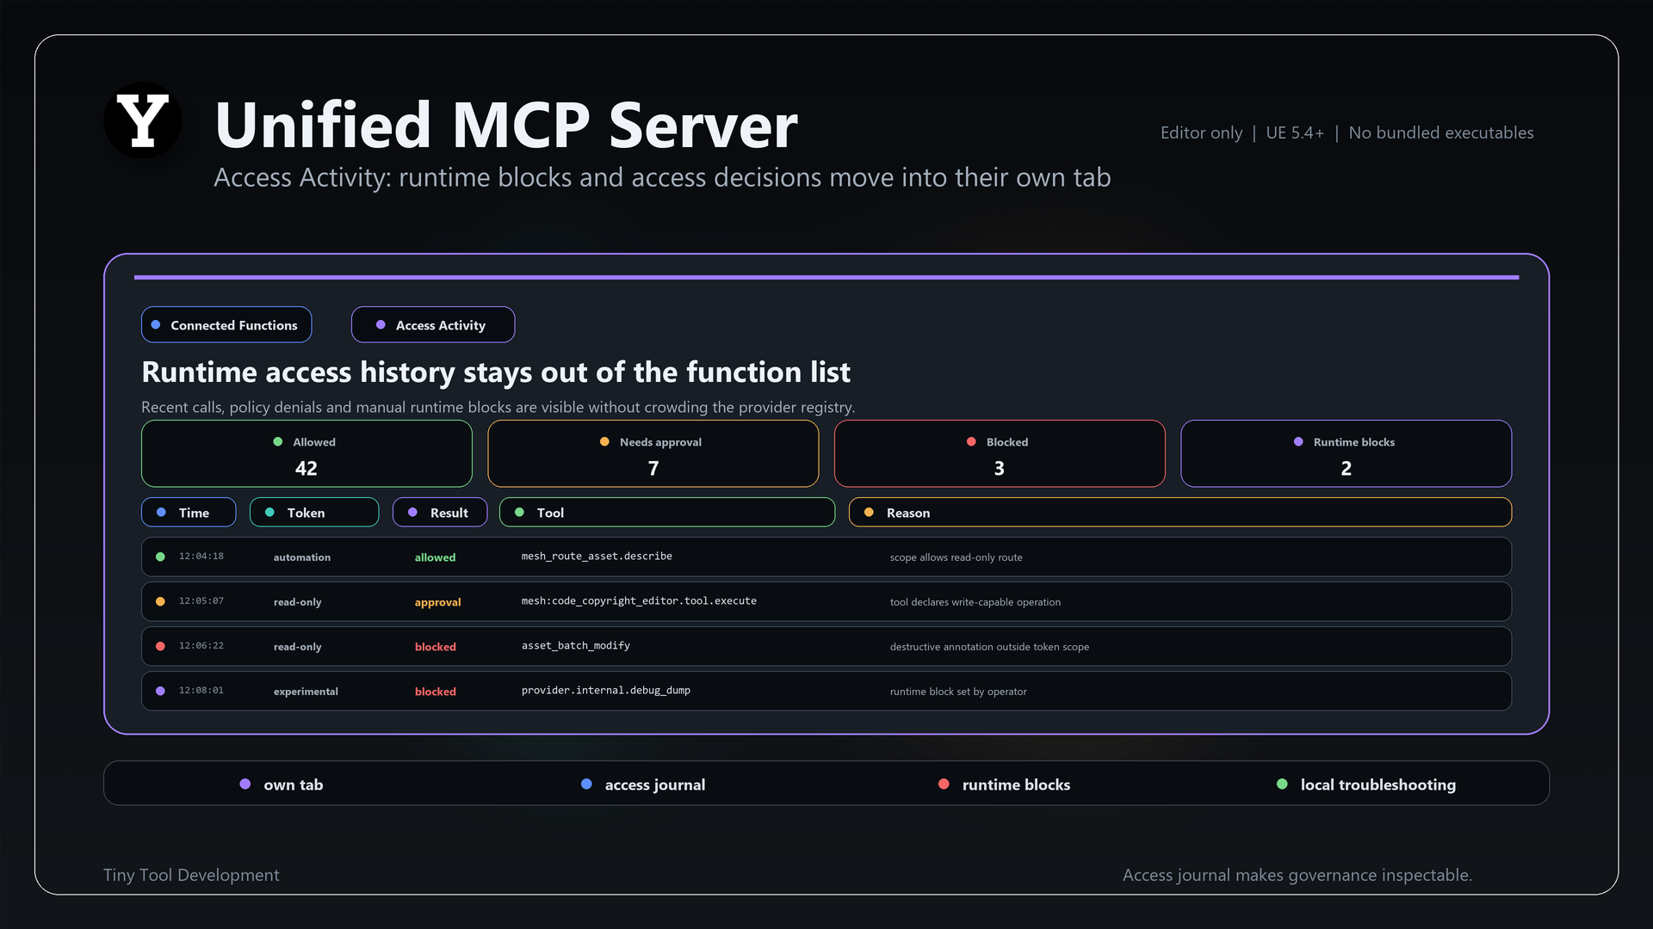Select the asset_batch_modify tool entry

point(576,646)
